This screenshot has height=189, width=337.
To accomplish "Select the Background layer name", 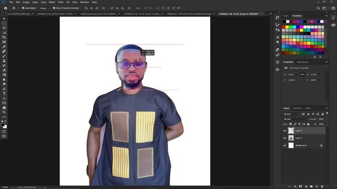I will point(301,145).
